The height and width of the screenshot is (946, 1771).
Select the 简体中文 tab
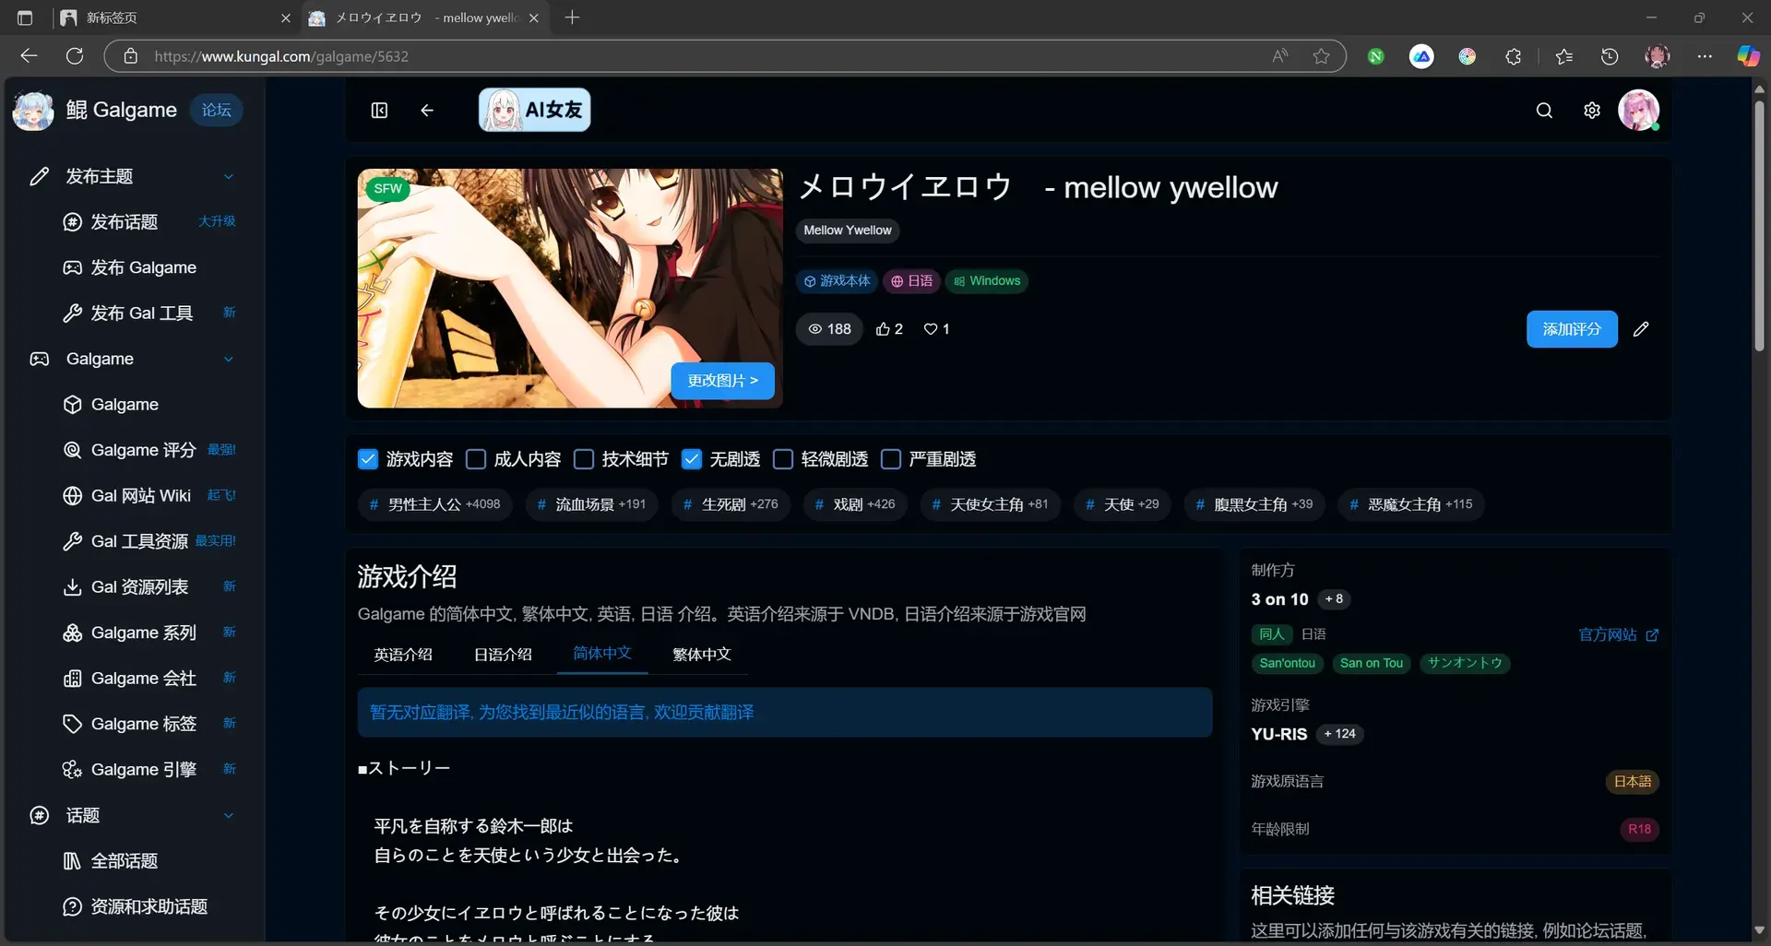tap(602, 654)
